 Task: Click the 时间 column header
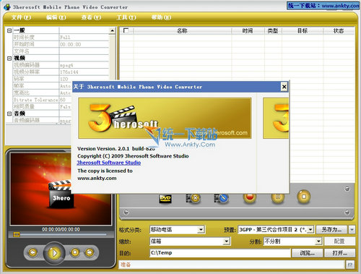click(x=248, y=30)
